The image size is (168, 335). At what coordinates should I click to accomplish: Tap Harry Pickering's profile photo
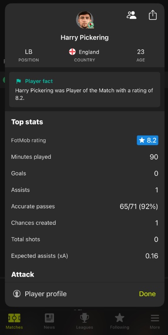pyautogui.click(x=84, y=20)
